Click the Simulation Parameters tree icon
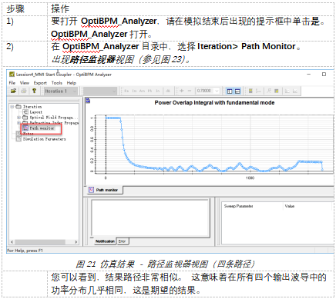The image size is (336, 299). click(18, 138)
